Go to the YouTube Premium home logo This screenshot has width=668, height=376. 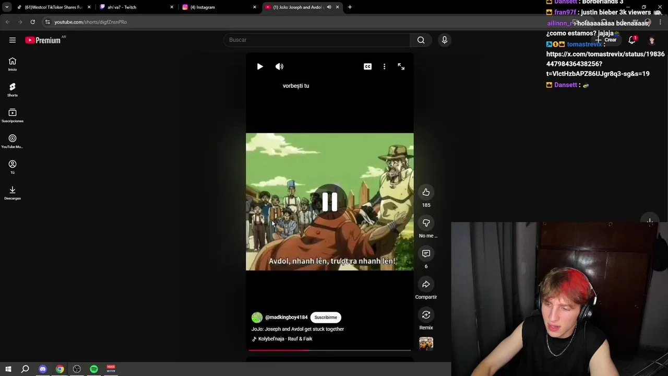click(43, 40)
